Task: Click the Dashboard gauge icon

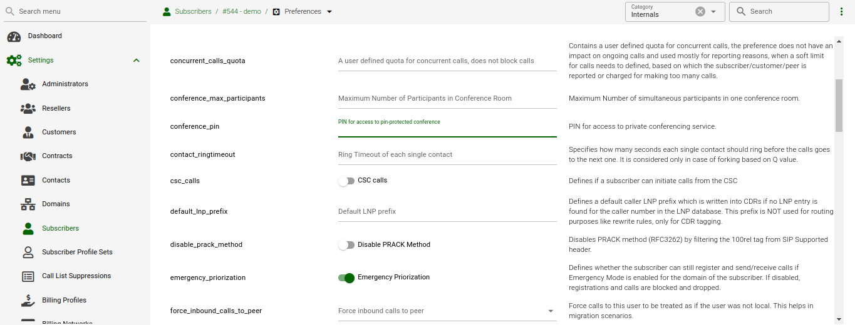Action: (14, 36)
